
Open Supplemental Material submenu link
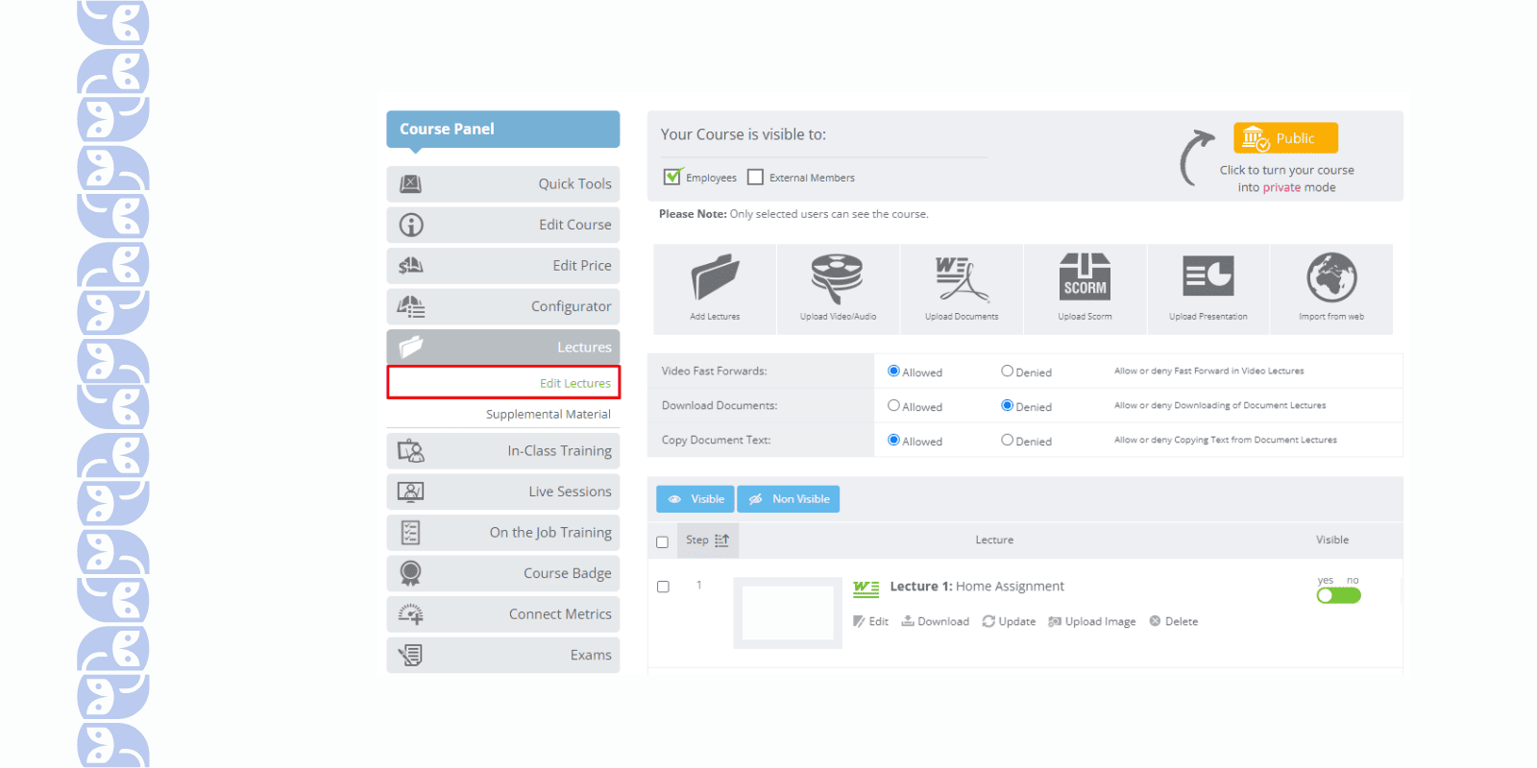point(548,414)
